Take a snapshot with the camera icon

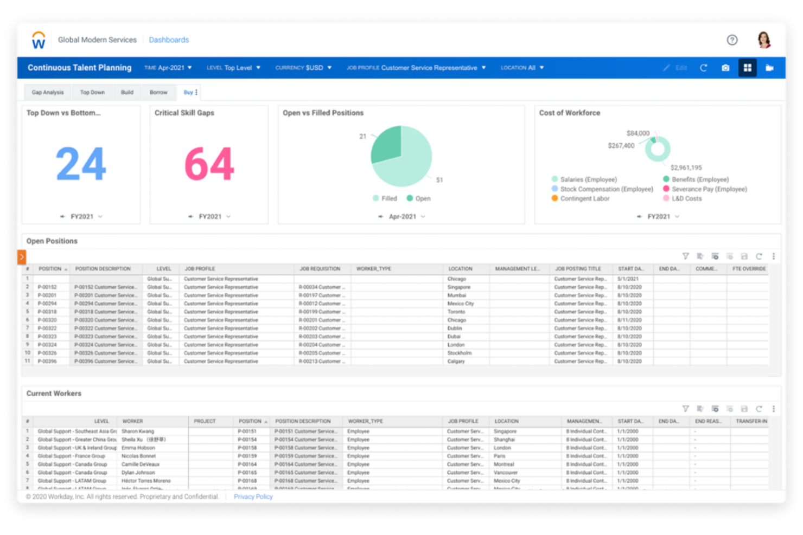(x=725, y=68)
